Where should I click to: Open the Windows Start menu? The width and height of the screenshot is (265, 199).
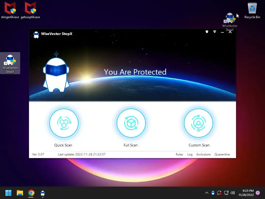(8, 193)
